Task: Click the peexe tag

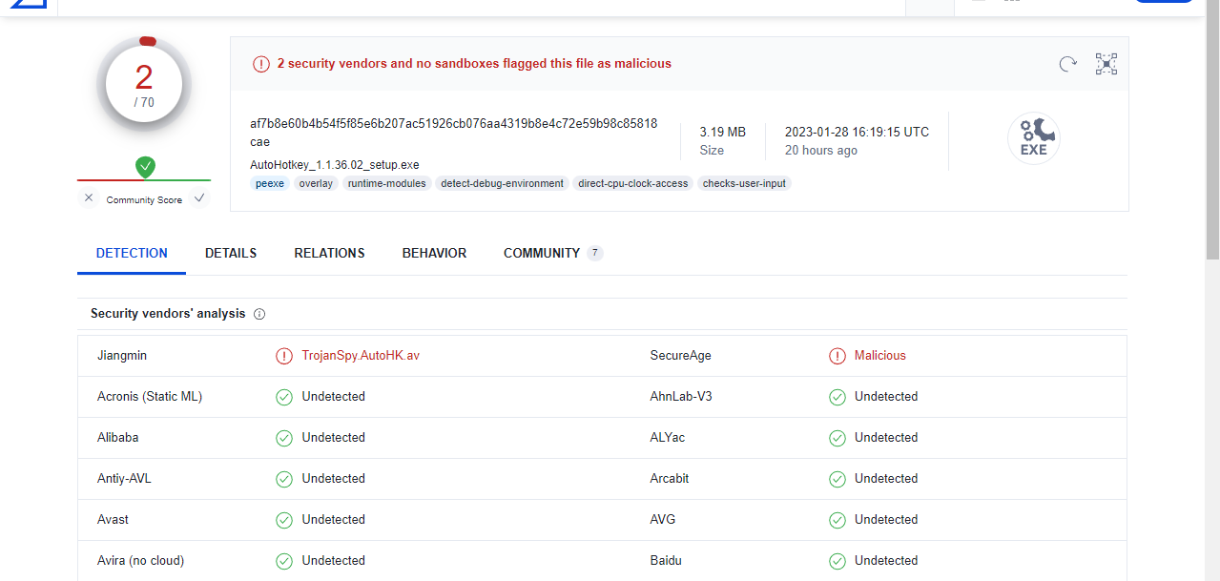Action: 270,183
